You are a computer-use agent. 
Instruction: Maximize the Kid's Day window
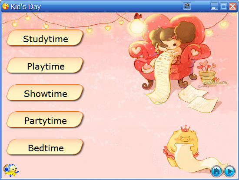point(223,7)
